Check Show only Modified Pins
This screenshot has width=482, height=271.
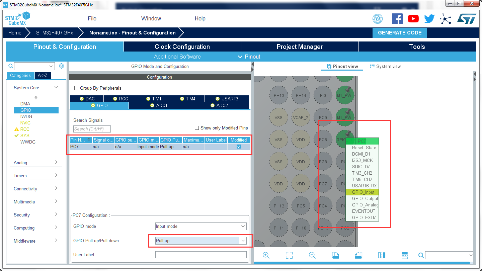pyautogui.click(x=197, y=128)
